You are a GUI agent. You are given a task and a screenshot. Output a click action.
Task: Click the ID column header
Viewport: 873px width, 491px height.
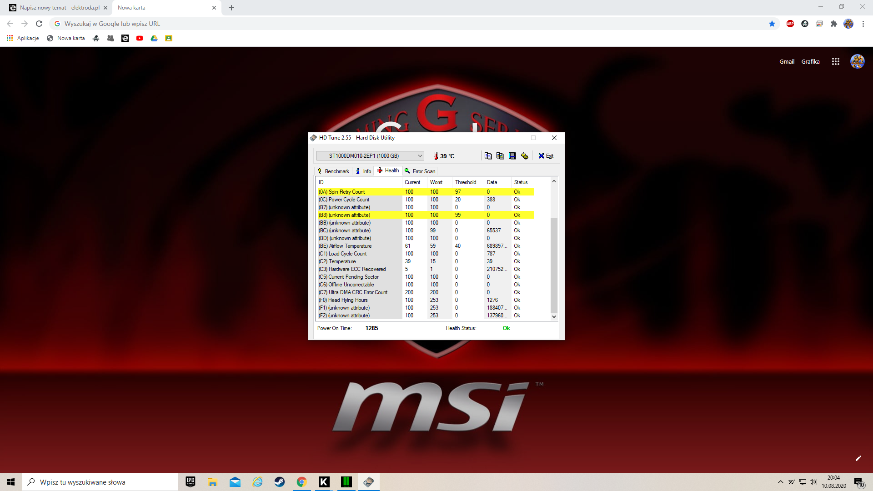359,182
